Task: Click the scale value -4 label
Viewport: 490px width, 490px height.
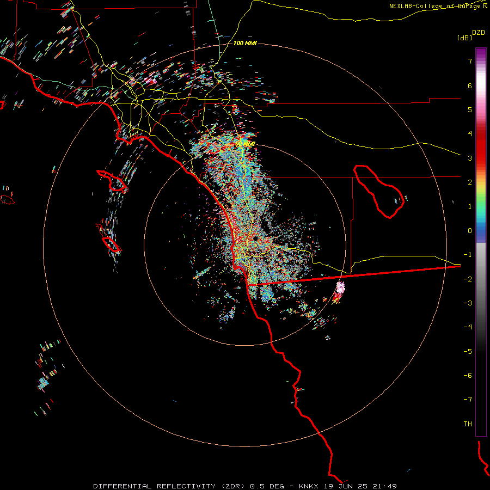Action: 468,327
